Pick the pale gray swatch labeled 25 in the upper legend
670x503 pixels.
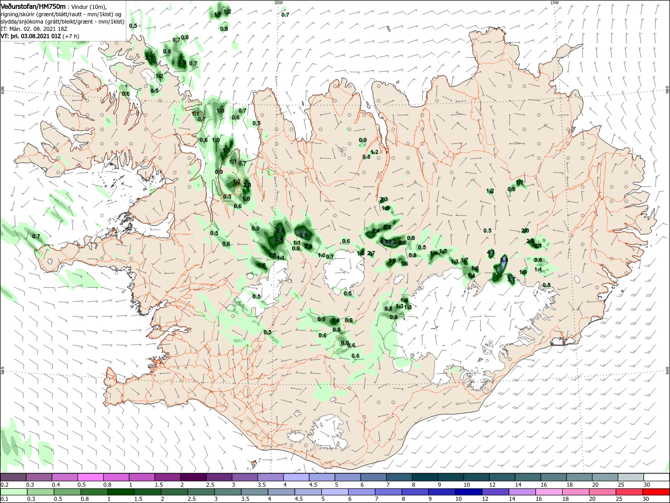(x=630, y=477)
